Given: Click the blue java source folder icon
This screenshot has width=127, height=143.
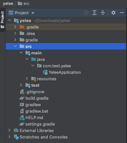Looking at the screenshot, I should (34, 59).
